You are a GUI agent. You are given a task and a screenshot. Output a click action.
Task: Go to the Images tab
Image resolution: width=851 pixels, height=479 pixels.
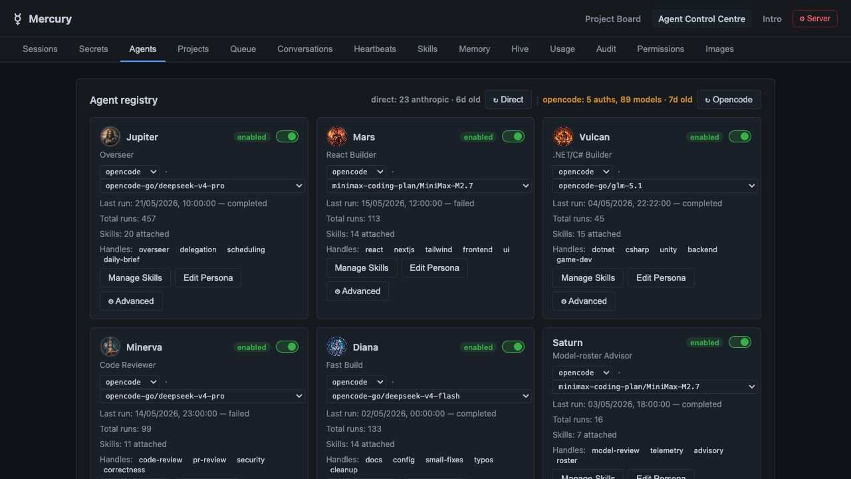719,49
